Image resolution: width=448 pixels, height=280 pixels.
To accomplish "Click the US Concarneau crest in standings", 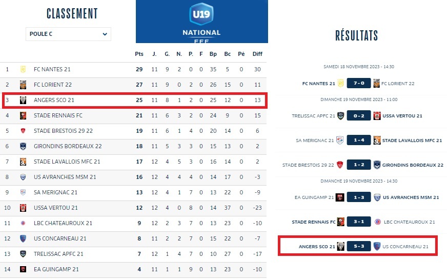I will [23, 238].
